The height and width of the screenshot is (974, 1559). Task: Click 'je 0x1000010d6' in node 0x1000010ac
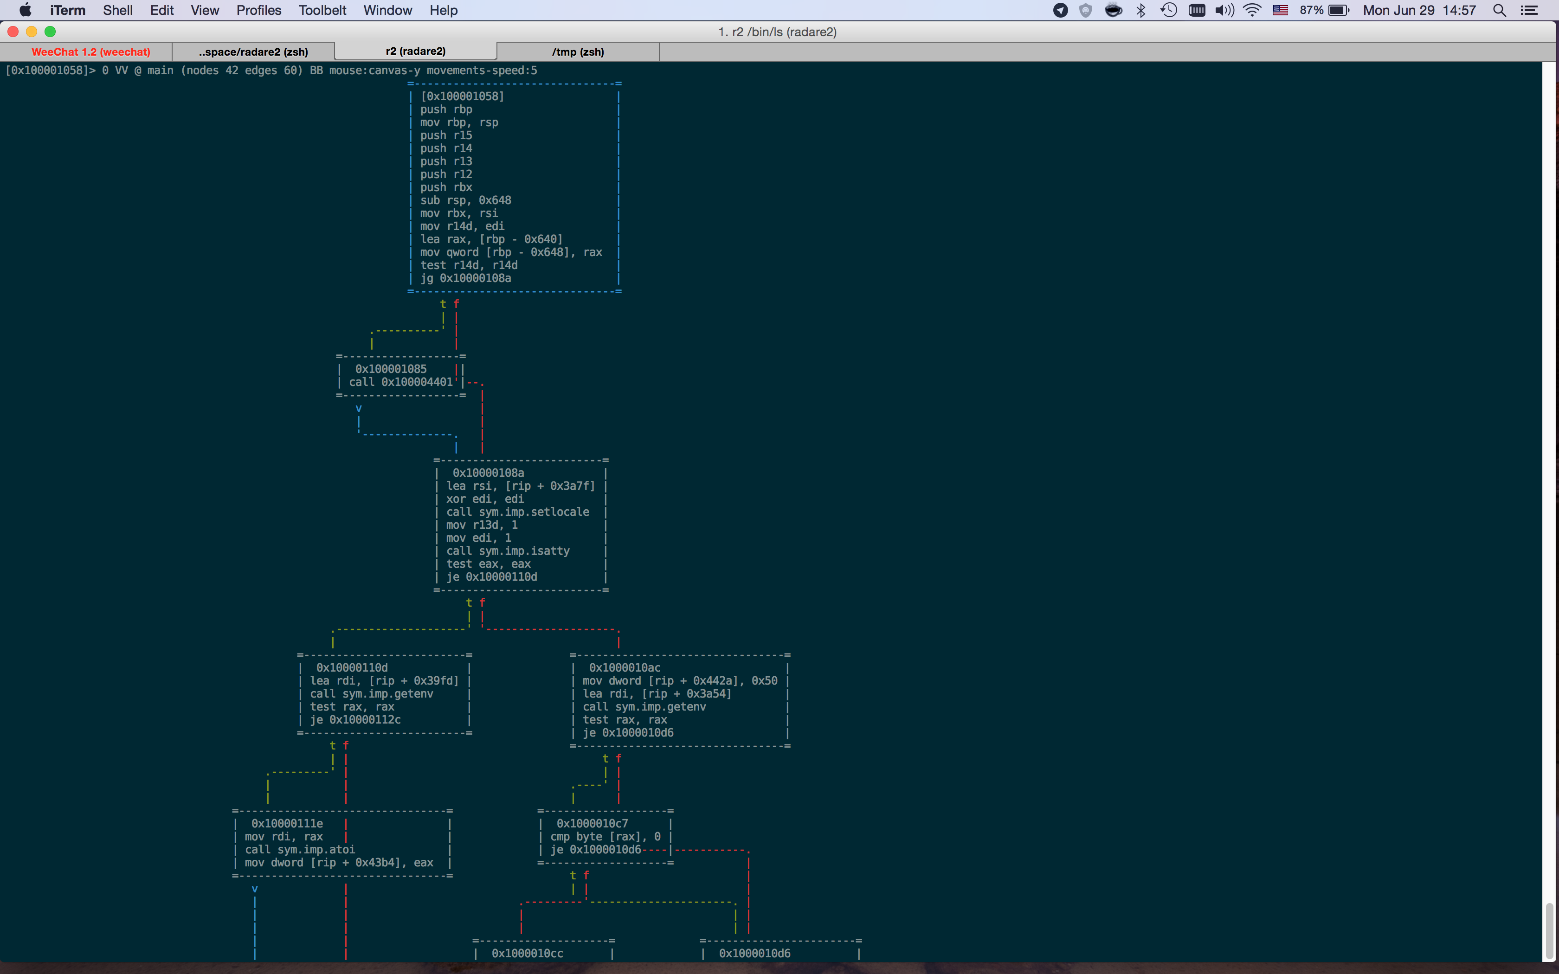[x=628, y=733]
